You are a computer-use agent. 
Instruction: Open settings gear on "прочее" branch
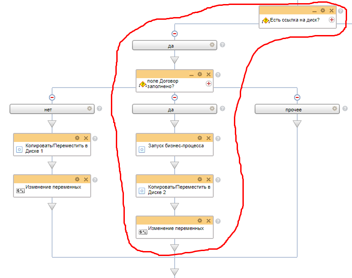click(334, 108)
